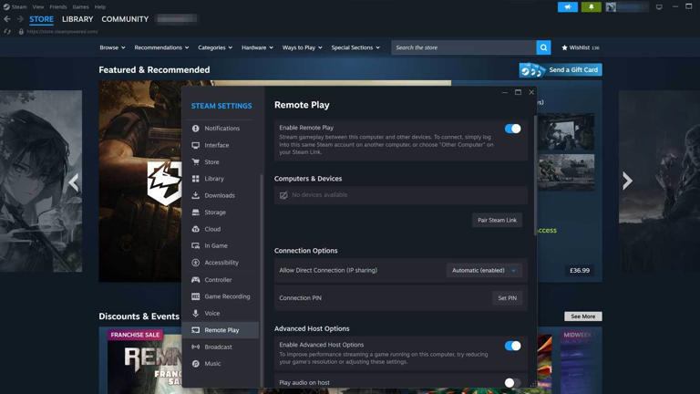Screen dimensions: 700x394
Task: Select the Cloud settings icon
Action: [x=196, y=229]
